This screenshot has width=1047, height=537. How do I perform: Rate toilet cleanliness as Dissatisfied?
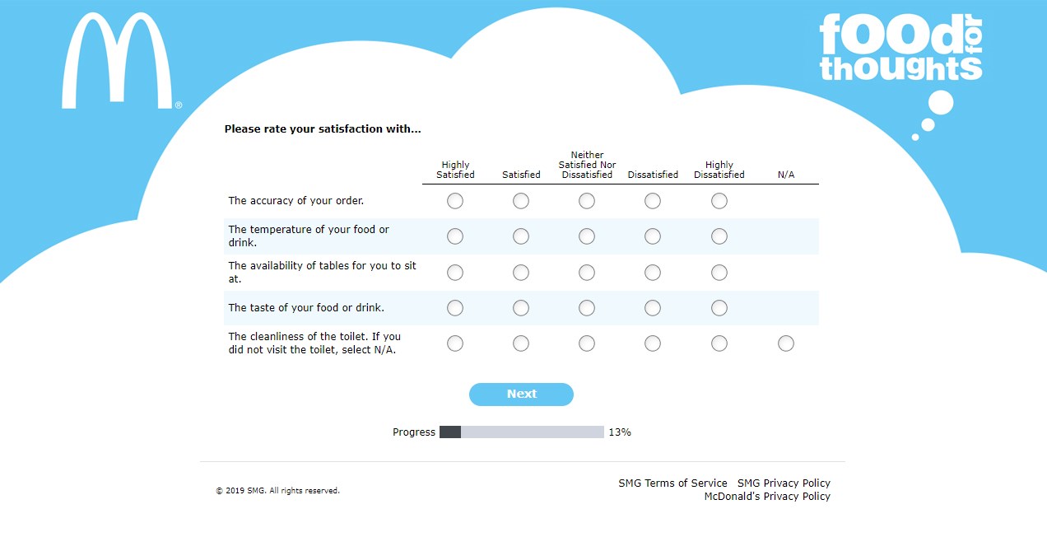point(653,343)
